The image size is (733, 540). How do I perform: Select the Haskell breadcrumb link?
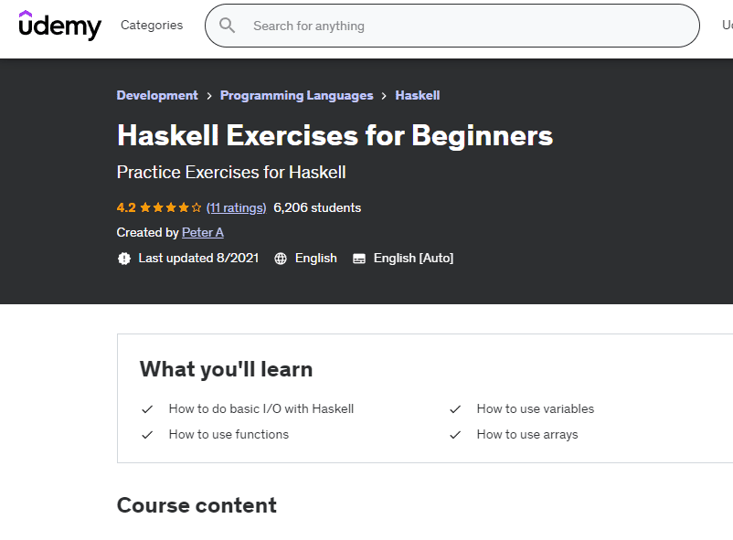click(x=418, y=95)
